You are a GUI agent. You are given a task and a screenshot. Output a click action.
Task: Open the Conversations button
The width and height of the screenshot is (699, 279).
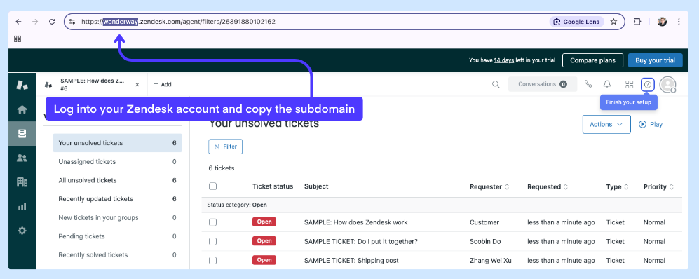[543, 84]
